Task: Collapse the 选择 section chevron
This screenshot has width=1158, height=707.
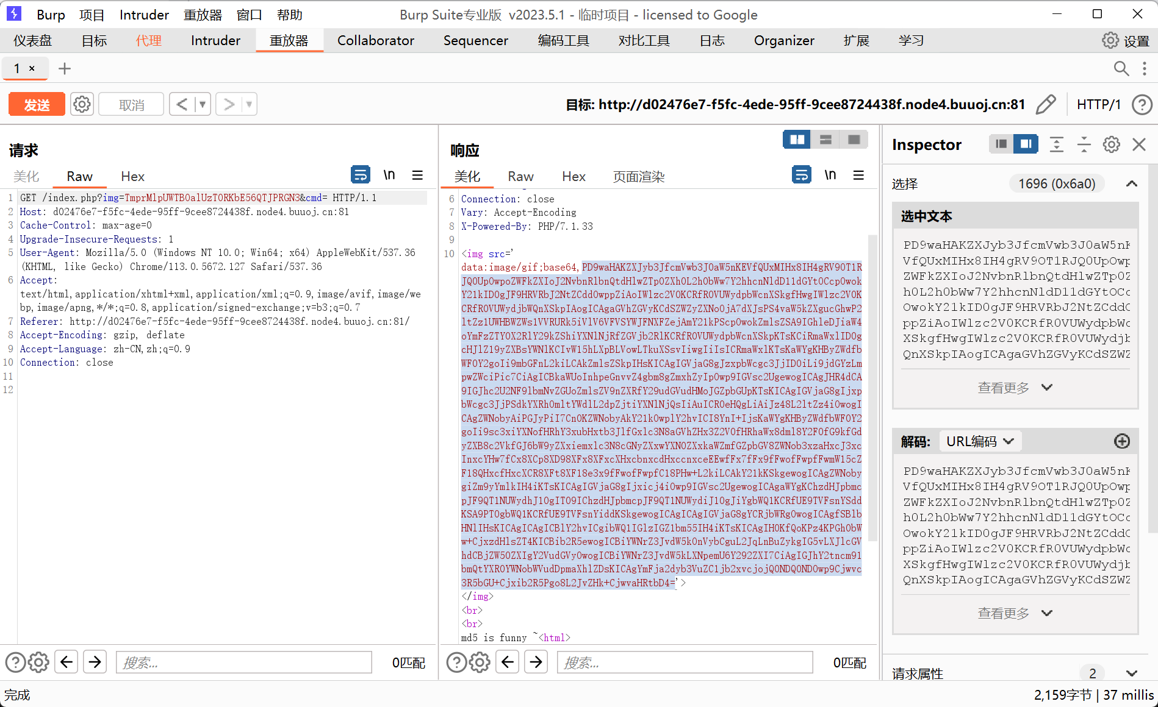Action: pos(1132,183)
